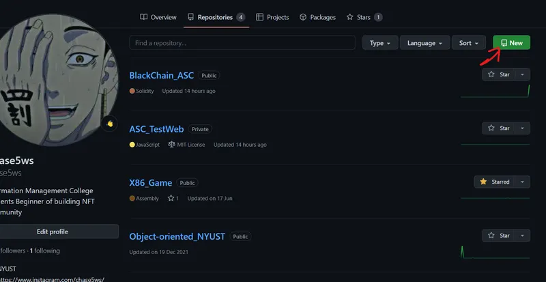Click the Overview book icon
The height and width of the screenshot is (282, 546).
tap(143, 17)
